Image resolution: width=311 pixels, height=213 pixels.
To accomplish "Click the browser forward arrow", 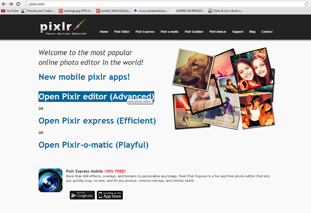I will click(11, 4).
